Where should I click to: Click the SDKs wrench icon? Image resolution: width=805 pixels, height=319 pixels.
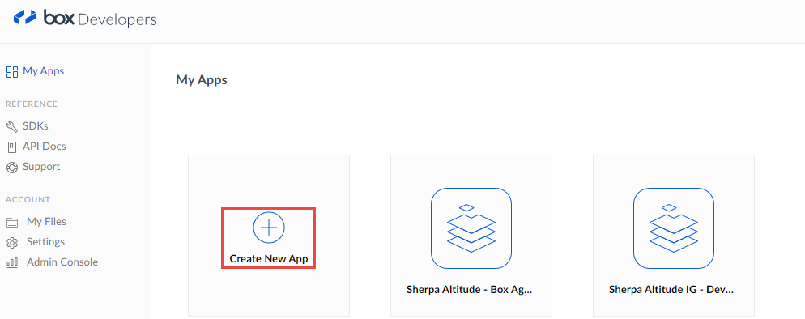pyautogui.click(x=12, y=126)
